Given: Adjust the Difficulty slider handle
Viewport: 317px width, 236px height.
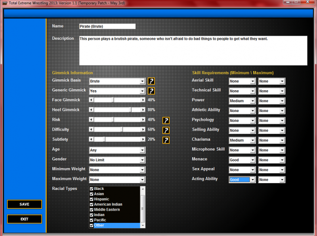Looking at the screenshot, I should tap(122, 130).
